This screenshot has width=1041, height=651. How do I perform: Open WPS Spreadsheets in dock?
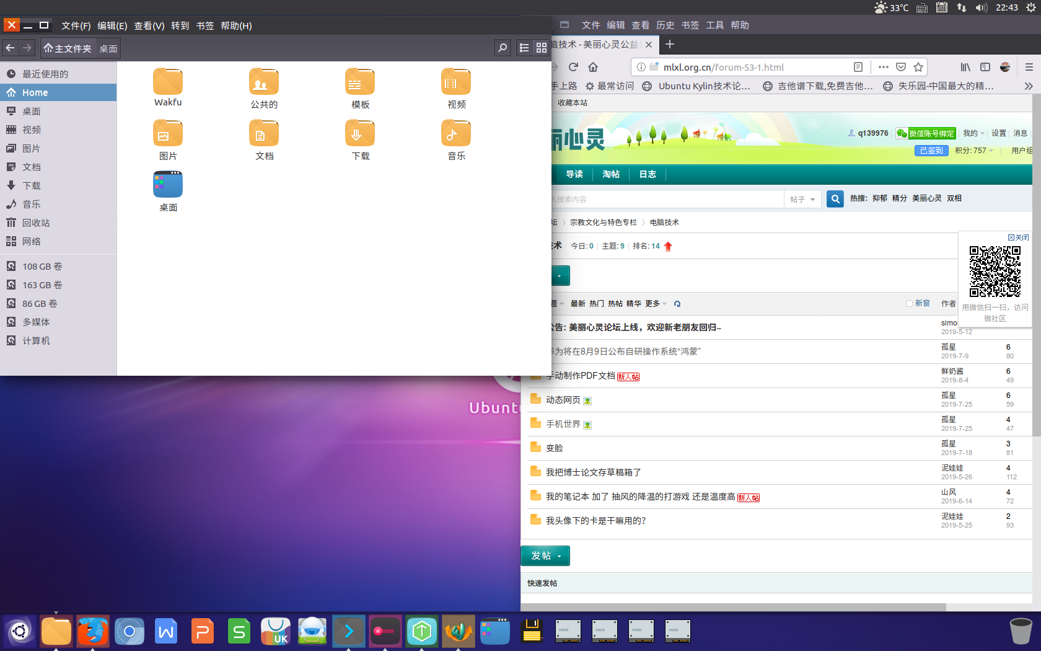(239, 632)
